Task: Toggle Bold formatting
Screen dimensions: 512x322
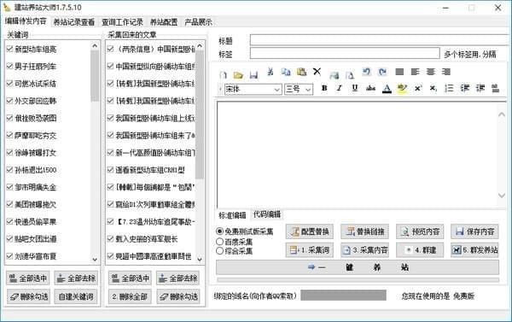Action: [324, 88]
